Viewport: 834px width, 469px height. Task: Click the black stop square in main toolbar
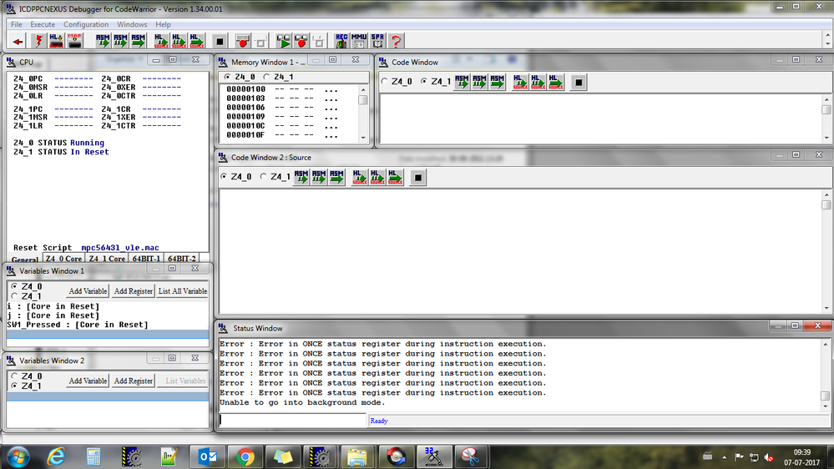(x=219, y=41)
